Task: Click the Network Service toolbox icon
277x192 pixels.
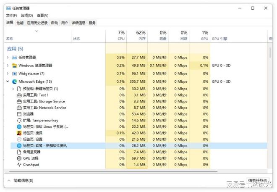Action: [x=19, y=108]
